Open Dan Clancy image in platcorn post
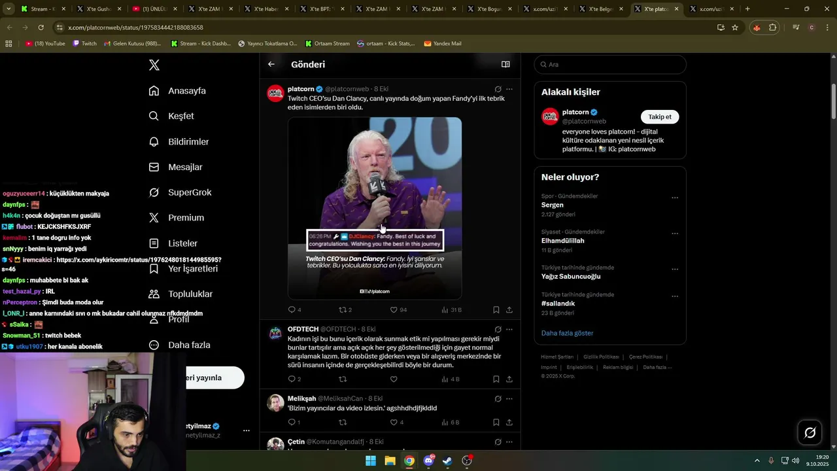Image resolution: width=837 pixels, height=471 pixels. 375,208
